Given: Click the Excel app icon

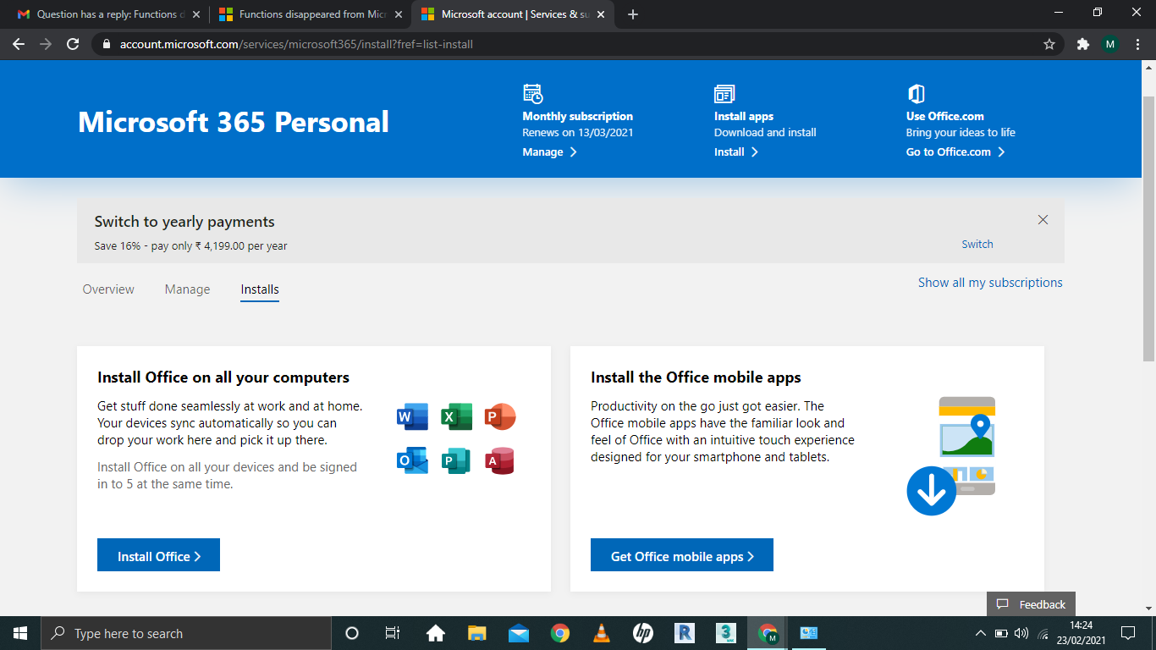Looking at the screenshot, I should pyautogui.click(x=456, y=417).
